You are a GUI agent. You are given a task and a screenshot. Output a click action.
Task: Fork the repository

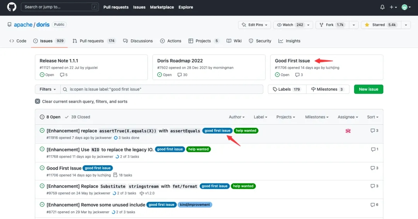[332, 25]
